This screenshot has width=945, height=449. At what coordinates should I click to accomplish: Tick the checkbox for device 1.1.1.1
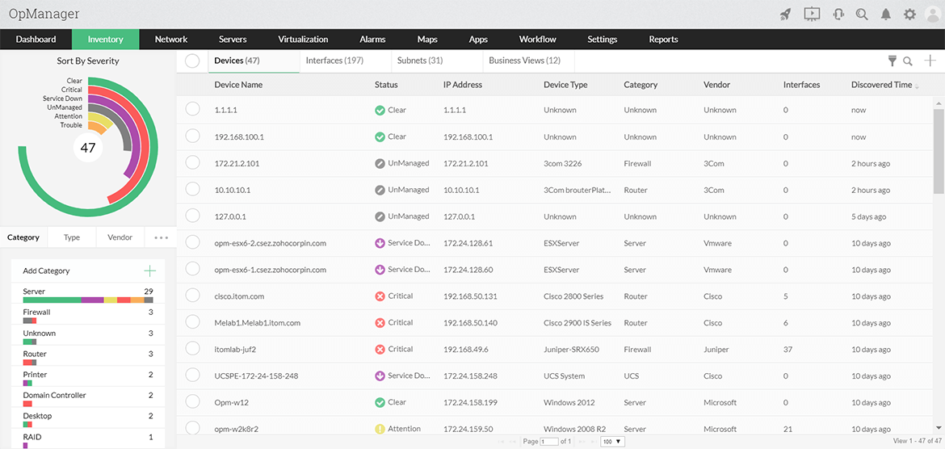[192, 110]
